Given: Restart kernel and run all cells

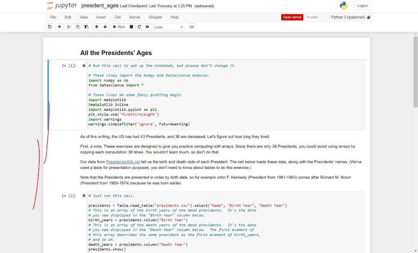Looking at the screenshot, I should pyautogui.click(x=147, y=26).
